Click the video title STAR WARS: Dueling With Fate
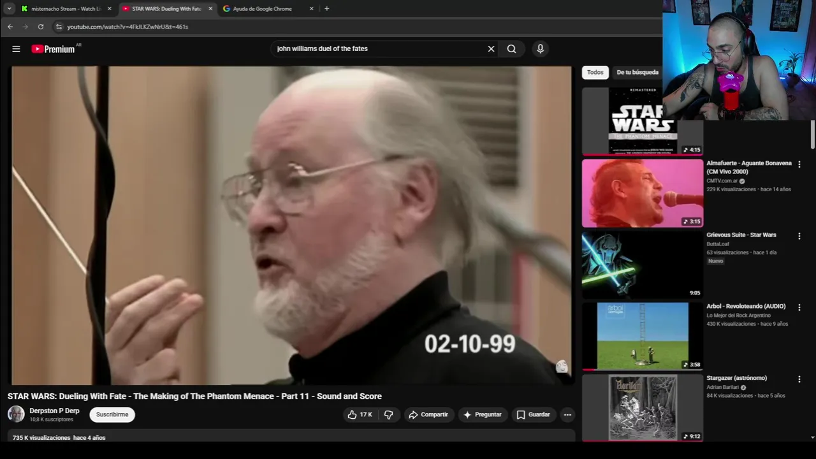Screen dimensions: 816x459 [194, 396]
